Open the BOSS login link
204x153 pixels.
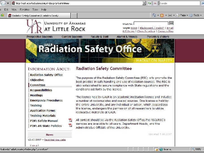134,28
